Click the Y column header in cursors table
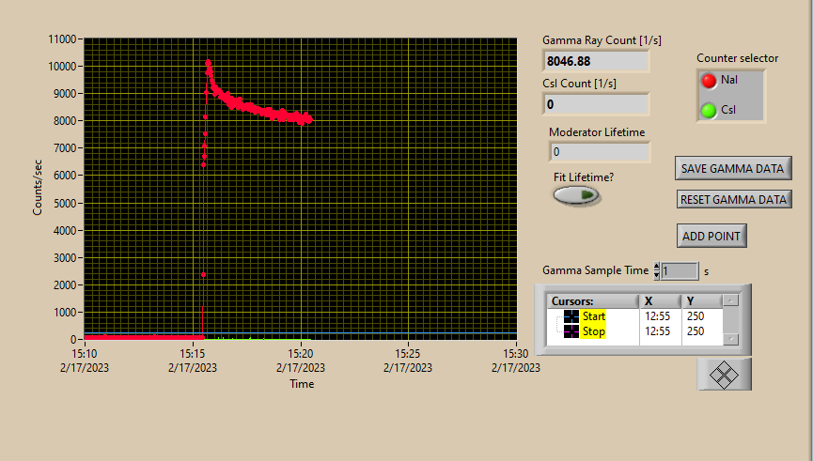Image resolution: width=813 pixels, height=461 pixels. pos(702,301)
